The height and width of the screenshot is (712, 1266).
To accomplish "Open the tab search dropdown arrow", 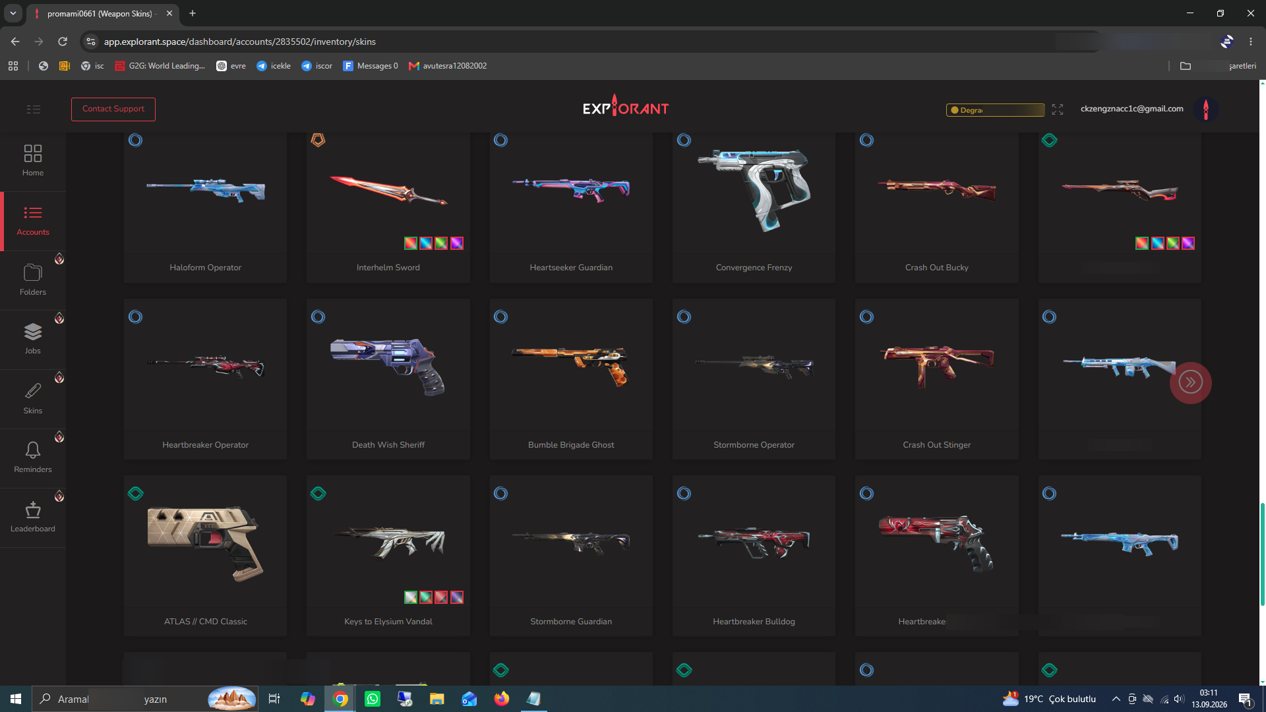I will pyautogui.click(x=13, y=13).
